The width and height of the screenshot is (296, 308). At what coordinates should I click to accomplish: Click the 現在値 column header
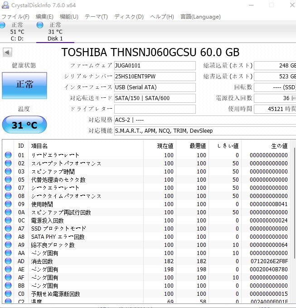[x=160, y=146]
